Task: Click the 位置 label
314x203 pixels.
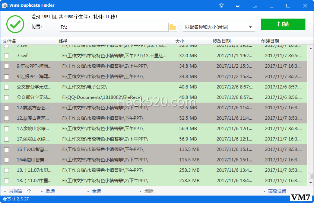Action: coord(37,27)
